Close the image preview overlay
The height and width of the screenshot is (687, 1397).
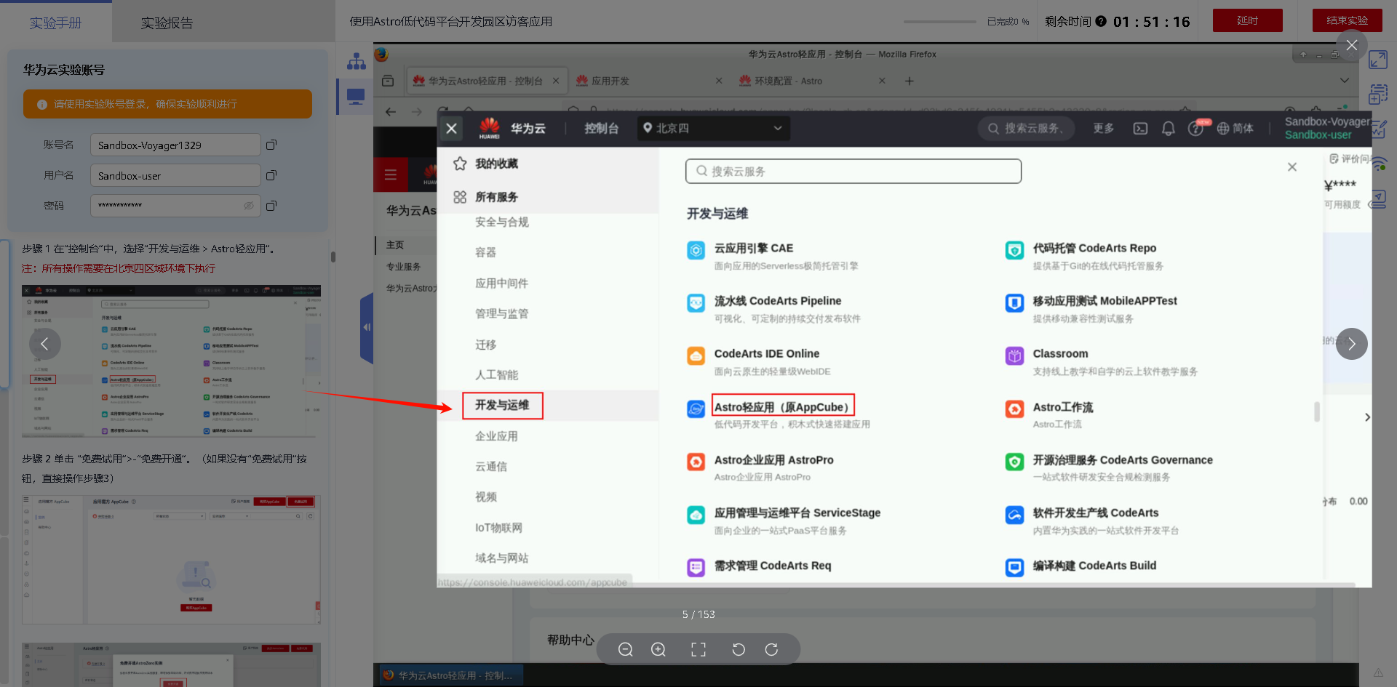(x=1352, y=45)
